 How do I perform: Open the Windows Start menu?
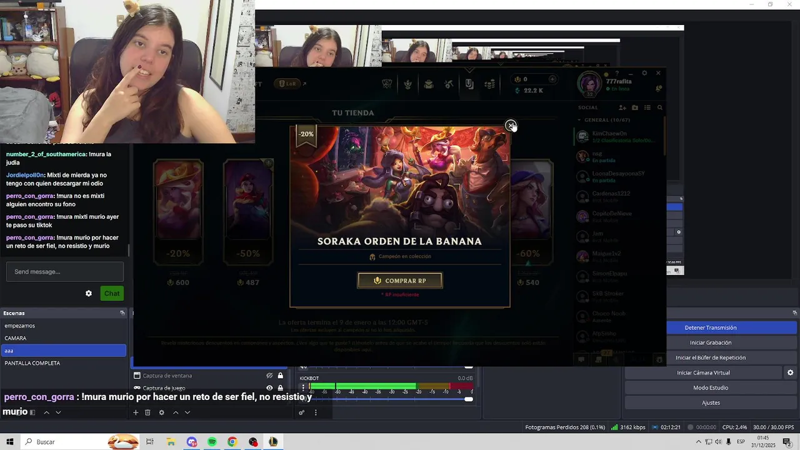[9, 442]
